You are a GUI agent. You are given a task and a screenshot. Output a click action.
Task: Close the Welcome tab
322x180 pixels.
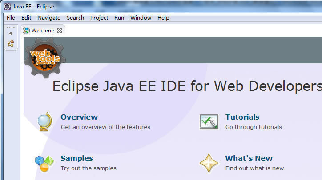[x=60, y=31]
